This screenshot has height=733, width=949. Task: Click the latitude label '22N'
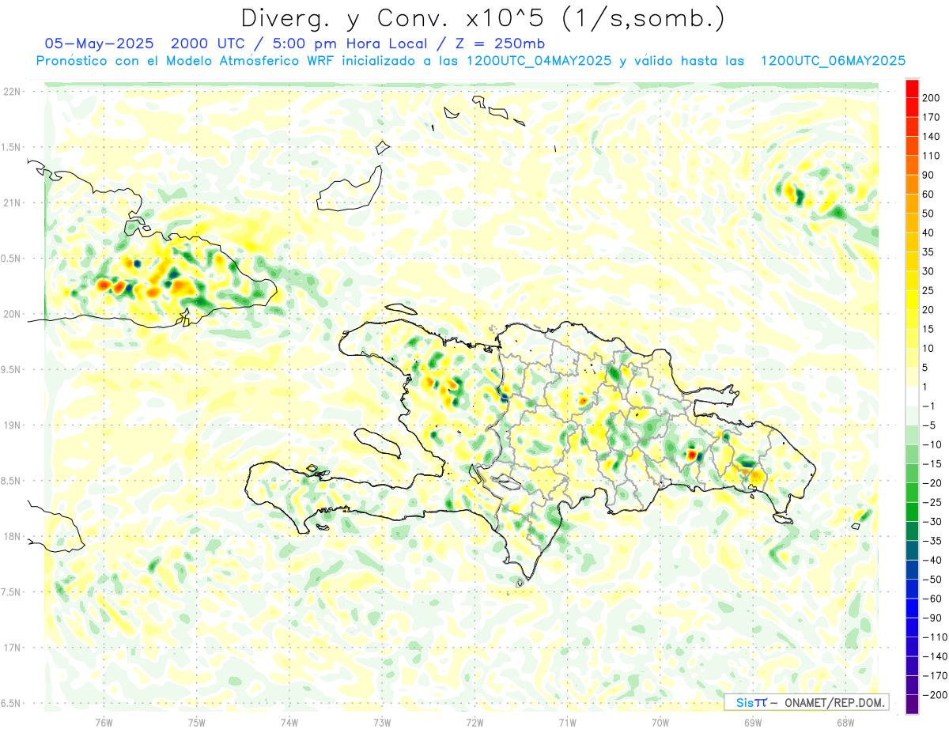point(12,92)
